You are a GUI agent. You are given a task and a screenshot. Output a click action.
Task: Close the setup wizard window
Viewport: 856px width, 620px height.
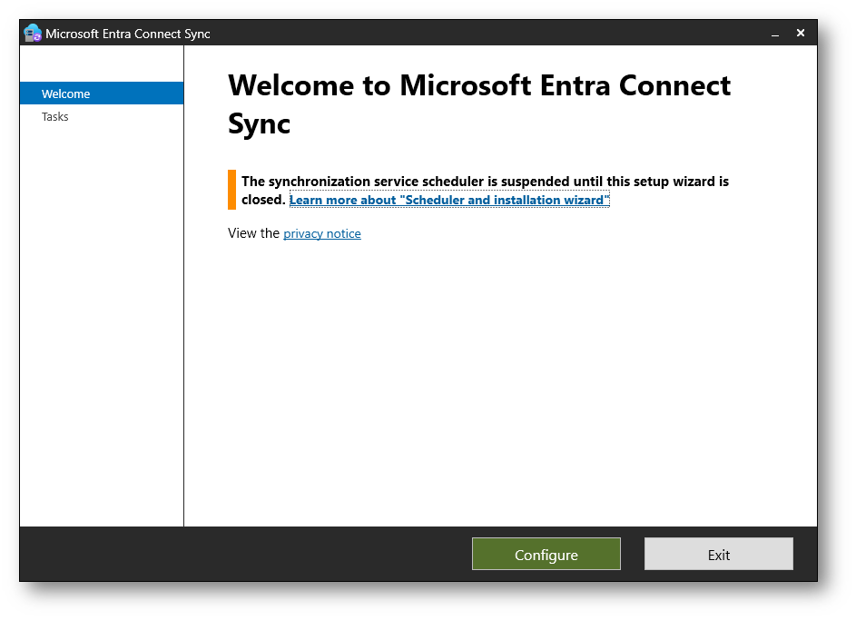tap(801, 33)
